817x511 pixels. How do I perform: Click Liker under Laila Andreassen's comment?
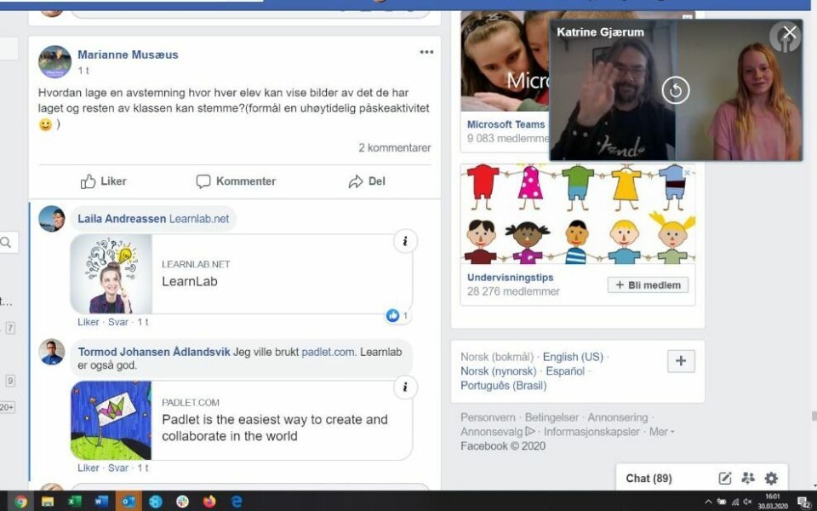pos(88,322)
